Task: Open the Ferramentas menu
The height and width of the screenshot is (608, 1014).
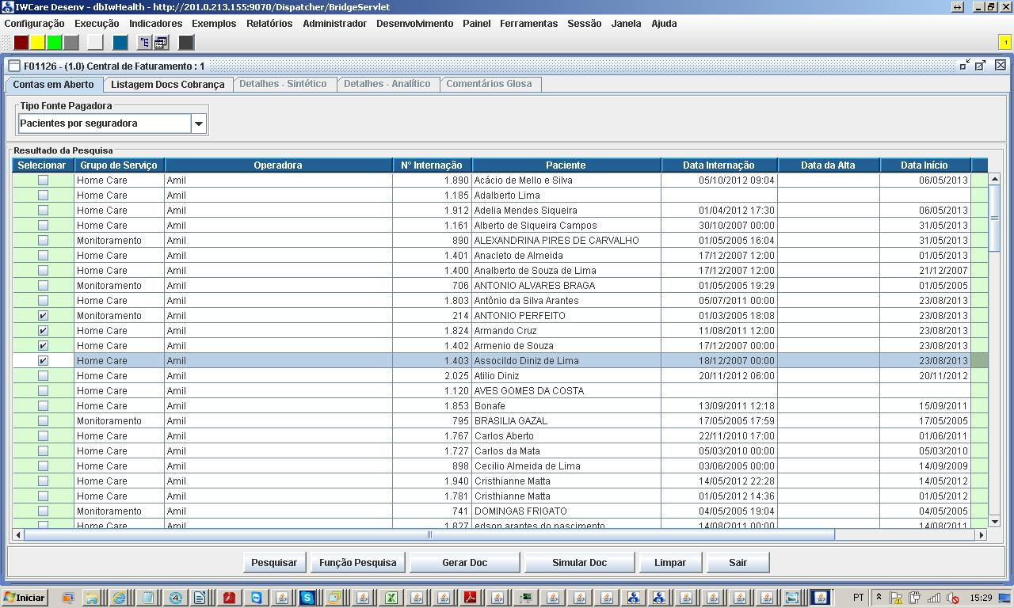Action: pyautogui.click(x=528, y=24)
